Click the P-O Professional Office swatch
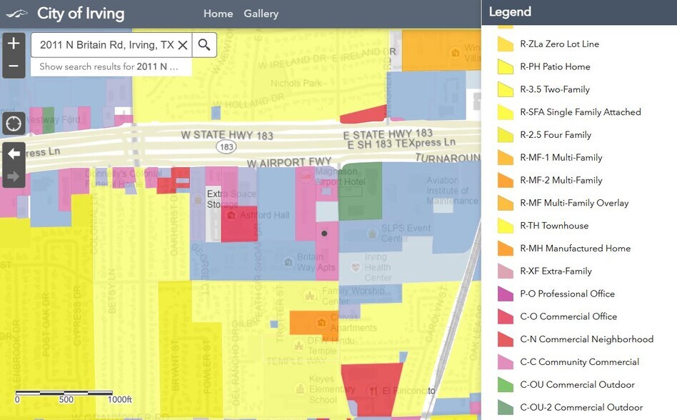This screenshot has width=677, height=420. (x=506, y=294)
